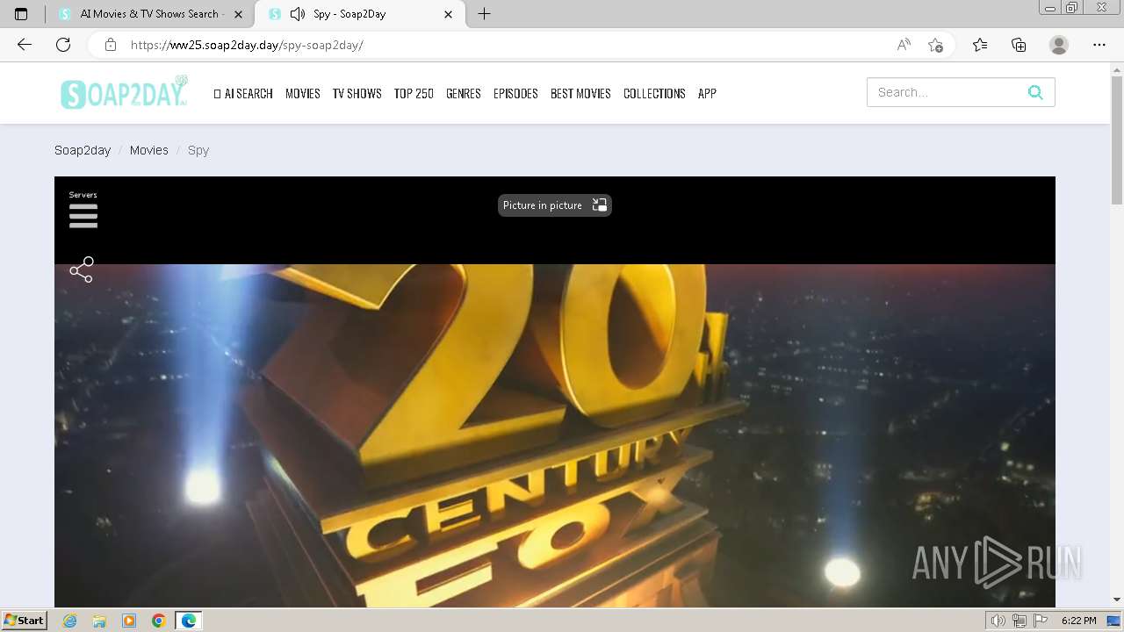Viewport: 1124px width, 632px height.
Task: Mute the tab via speaker icon
Action: [298, 14]
